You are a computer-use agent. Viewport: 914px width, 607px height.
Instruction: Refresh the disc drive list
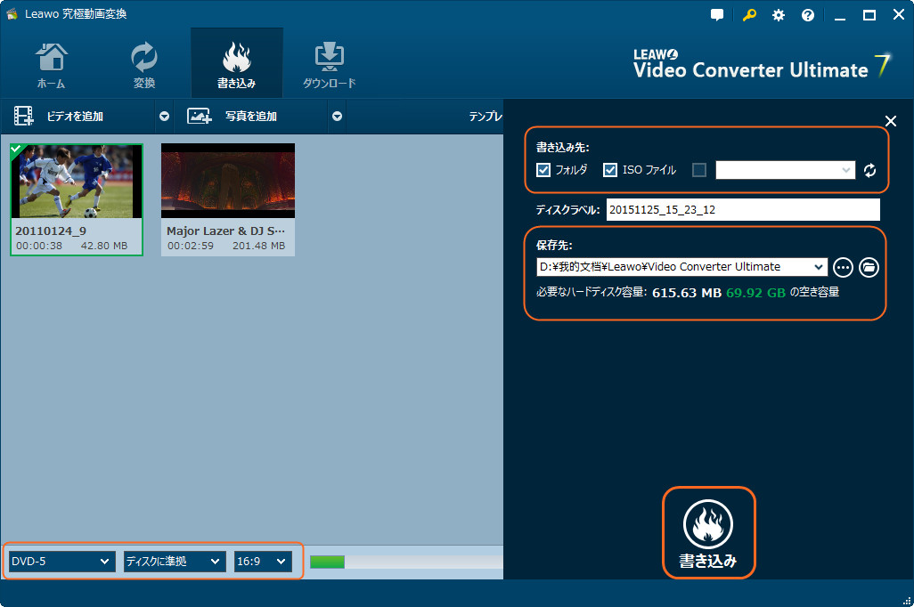click(x=869, y=170)
